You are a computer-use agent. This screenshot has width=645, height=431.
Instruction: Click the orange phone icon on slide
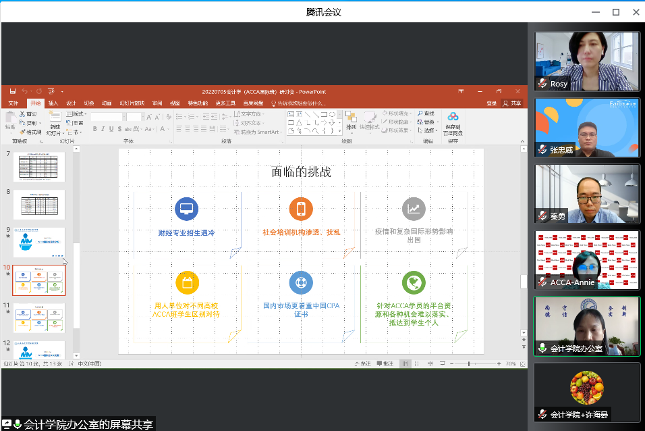pyautogui.click(x=301, y=209)
